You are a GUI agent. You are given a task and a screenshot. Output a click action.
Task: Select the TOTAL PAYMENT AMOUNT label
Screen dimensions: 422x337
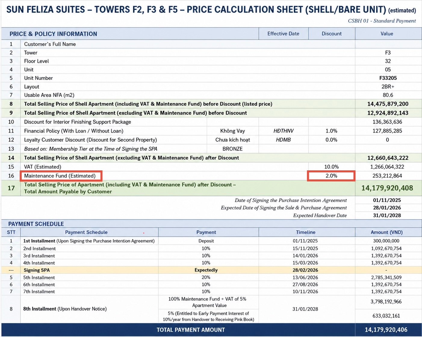click(x=191, y=330)
